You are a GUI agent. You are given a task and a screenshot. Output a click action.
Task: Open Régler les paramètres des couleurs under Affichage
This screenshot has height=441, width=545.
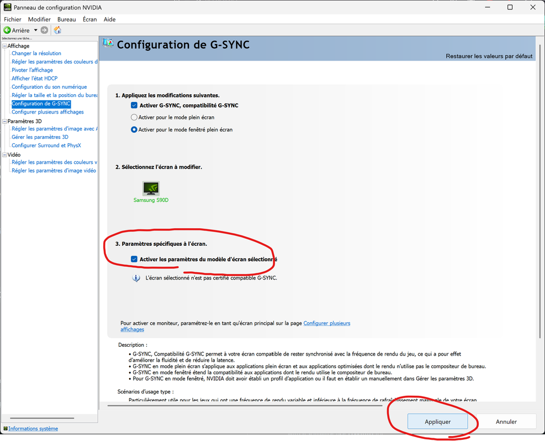(55, 61)
